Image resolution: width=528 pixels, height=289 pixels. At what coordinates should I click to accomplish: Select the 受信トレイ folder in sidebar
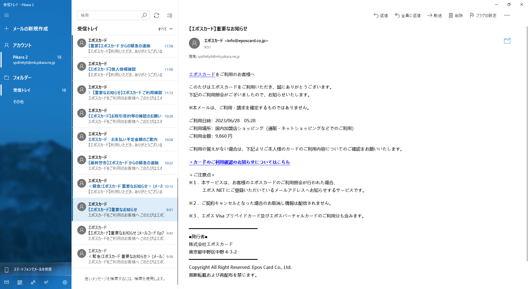coord(36,90)
